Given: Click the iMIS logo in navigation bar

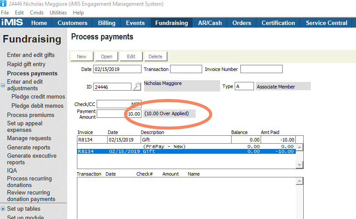Looking at the screenshot, I should click(12, 23).
